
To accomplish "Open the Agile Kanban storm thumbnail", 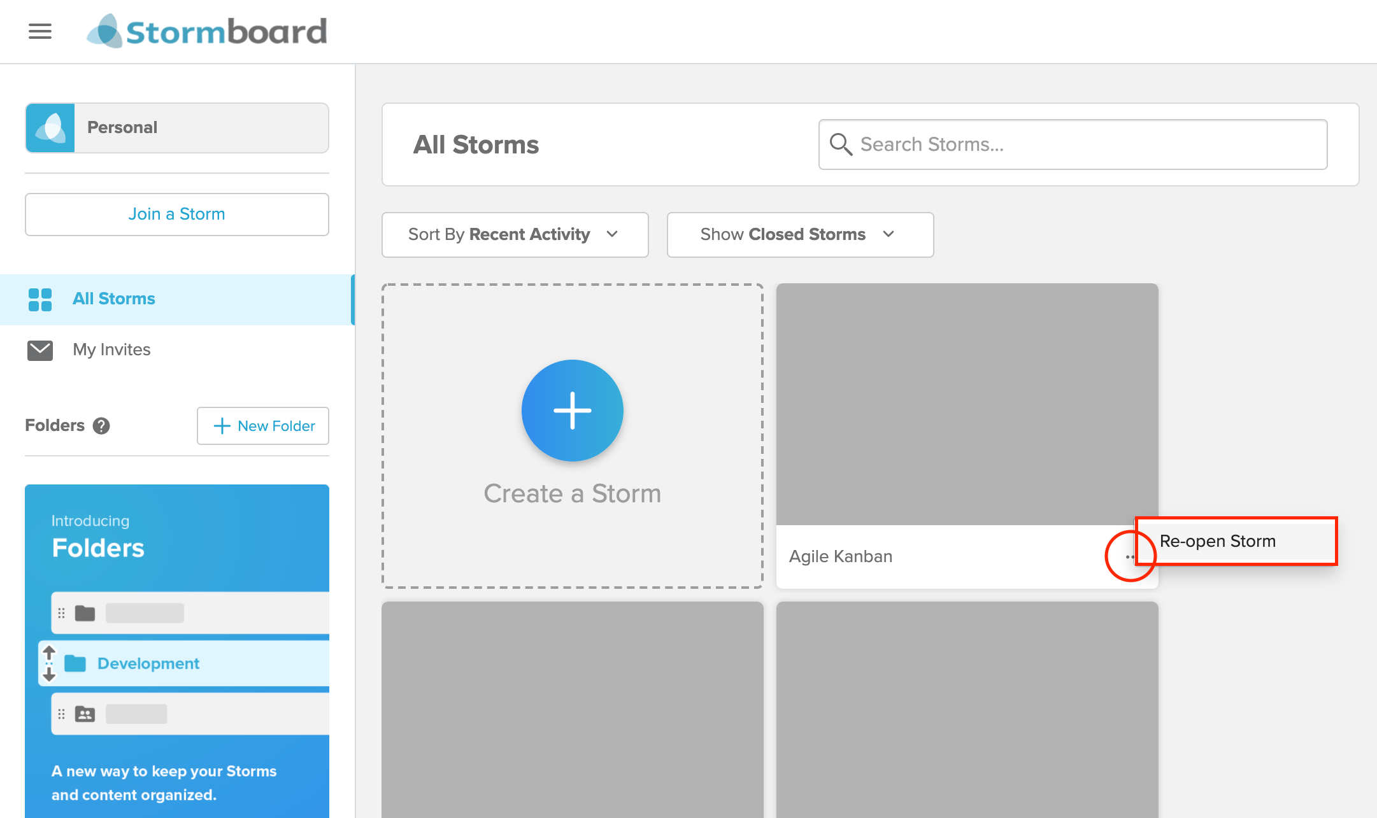I will click(967, 405).
